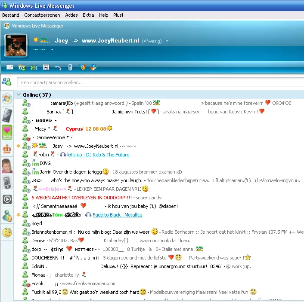Open the link Fade to Black - Metallica

click(x=118, y=215)
